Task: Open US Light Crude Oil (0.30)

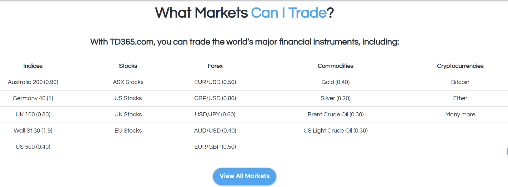Action: coord(335,131)
